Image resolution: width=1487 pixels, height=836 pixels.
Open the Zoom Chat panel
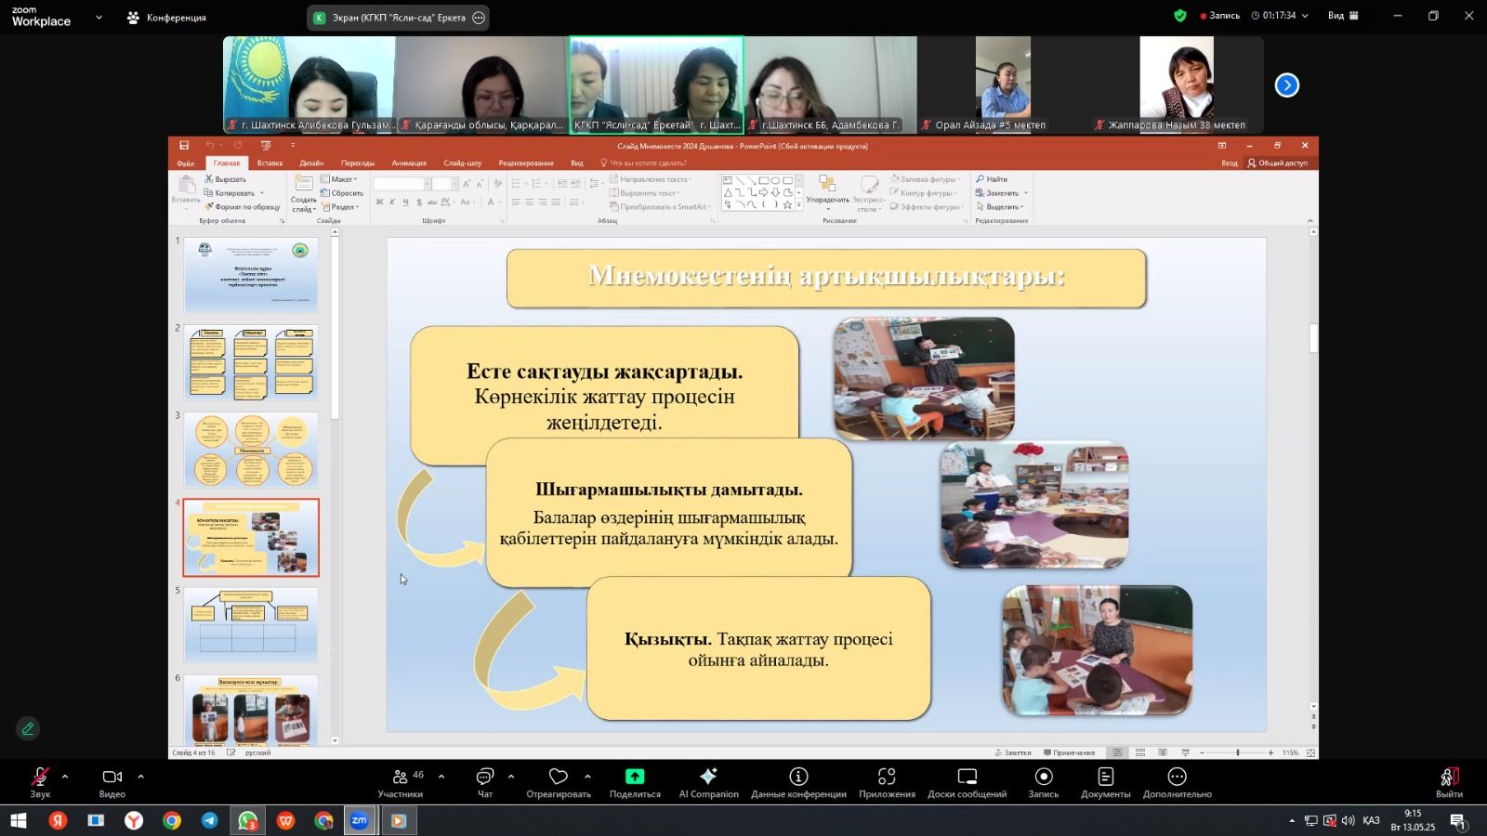point(484,781)
